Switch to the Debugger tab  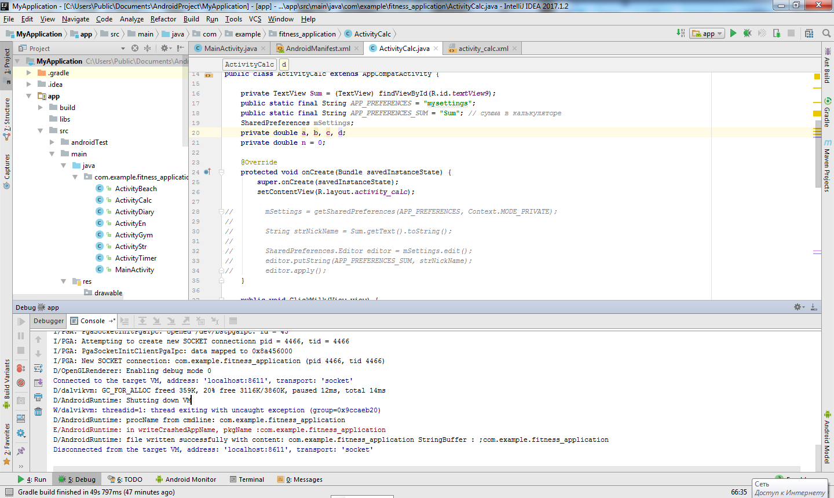pyautogui.click(x=49, y=321)
